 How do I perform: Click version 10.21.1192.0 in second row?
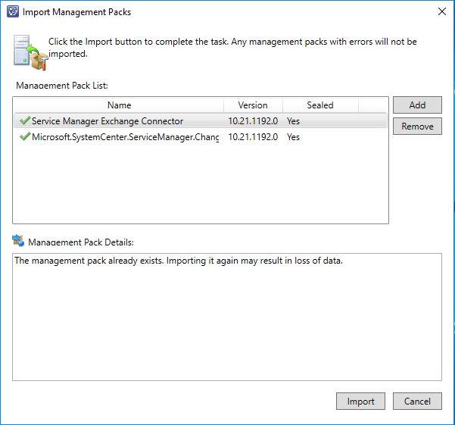pos(253,136)
